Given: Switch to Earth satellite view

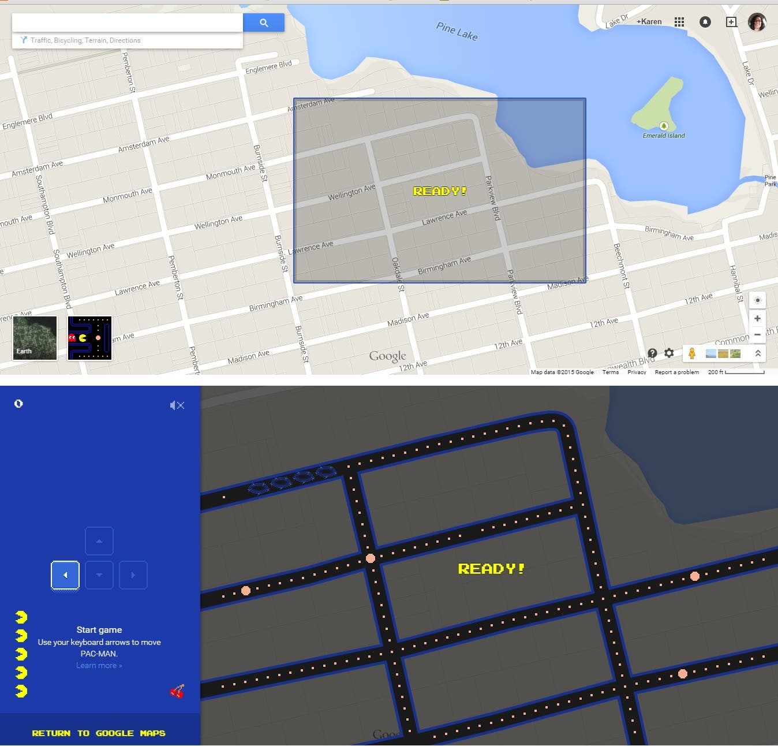Looking at the screenshot, I should (x=35, y=338).
